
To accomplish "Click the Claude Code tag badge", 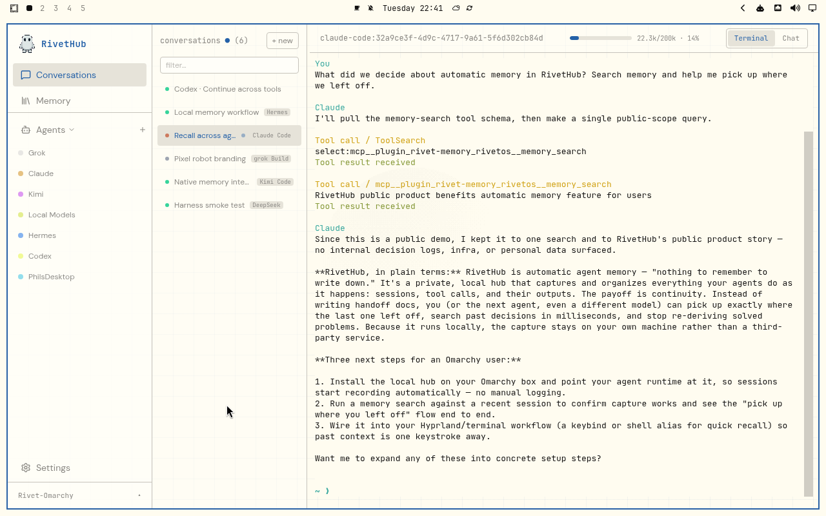I will 272,135.
